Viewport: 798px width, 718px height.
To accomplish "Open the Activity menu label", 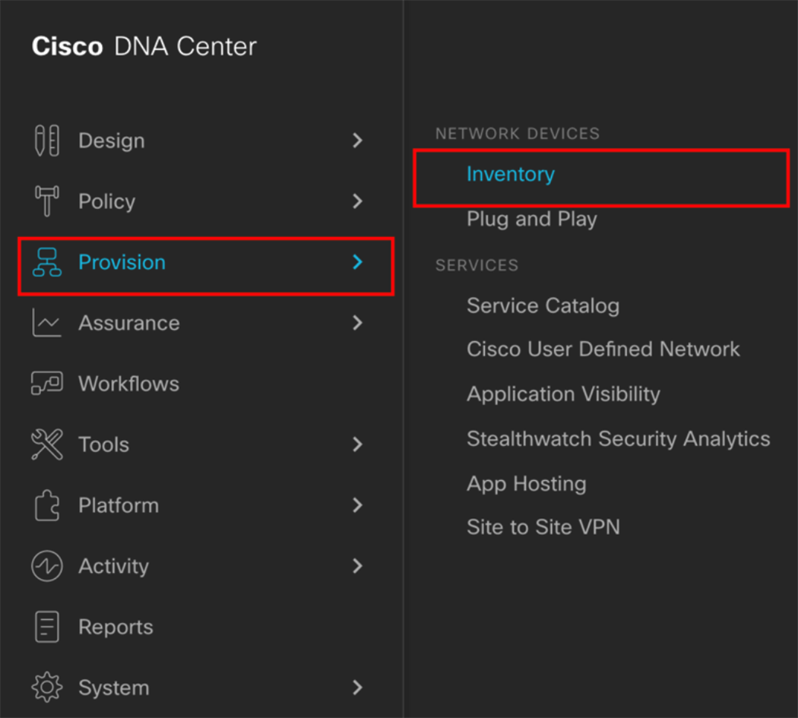I will coord(113,566).
